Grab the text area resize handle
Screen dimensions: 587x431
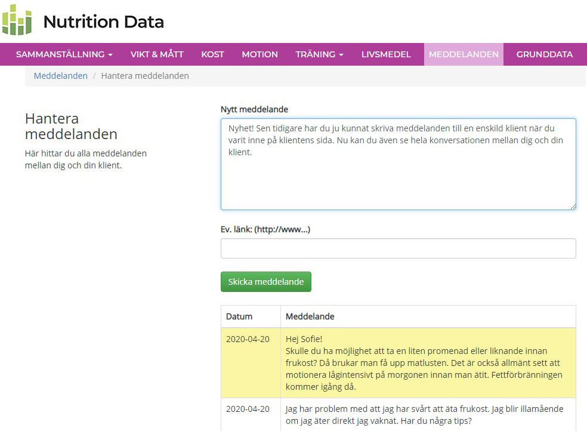573,206
